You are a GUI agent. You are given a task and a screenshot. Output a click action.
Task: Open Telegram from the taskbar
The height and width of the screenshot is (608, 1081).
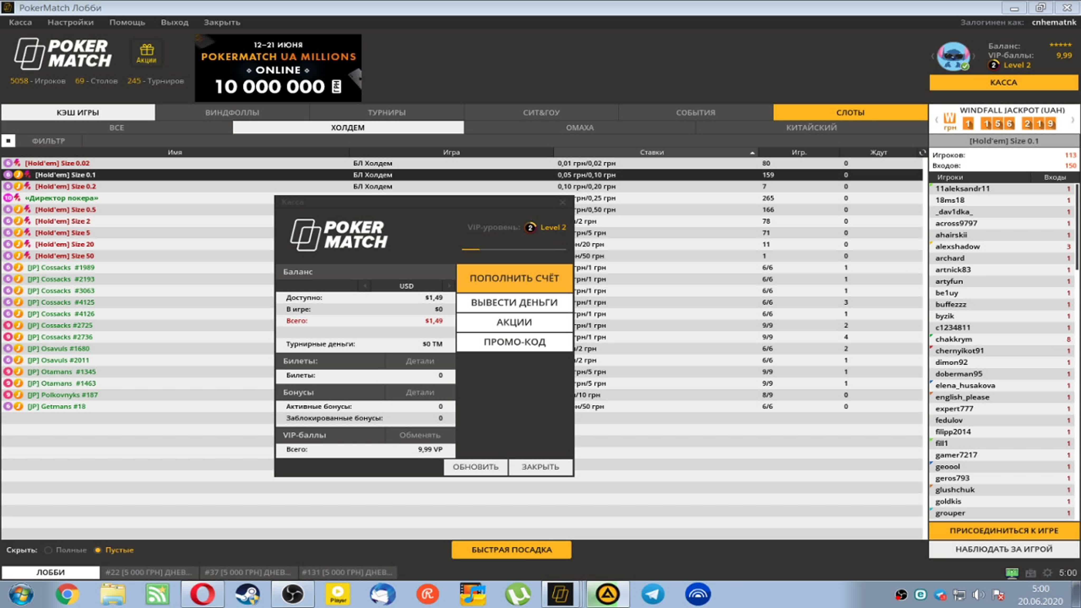tap(653, 594)
